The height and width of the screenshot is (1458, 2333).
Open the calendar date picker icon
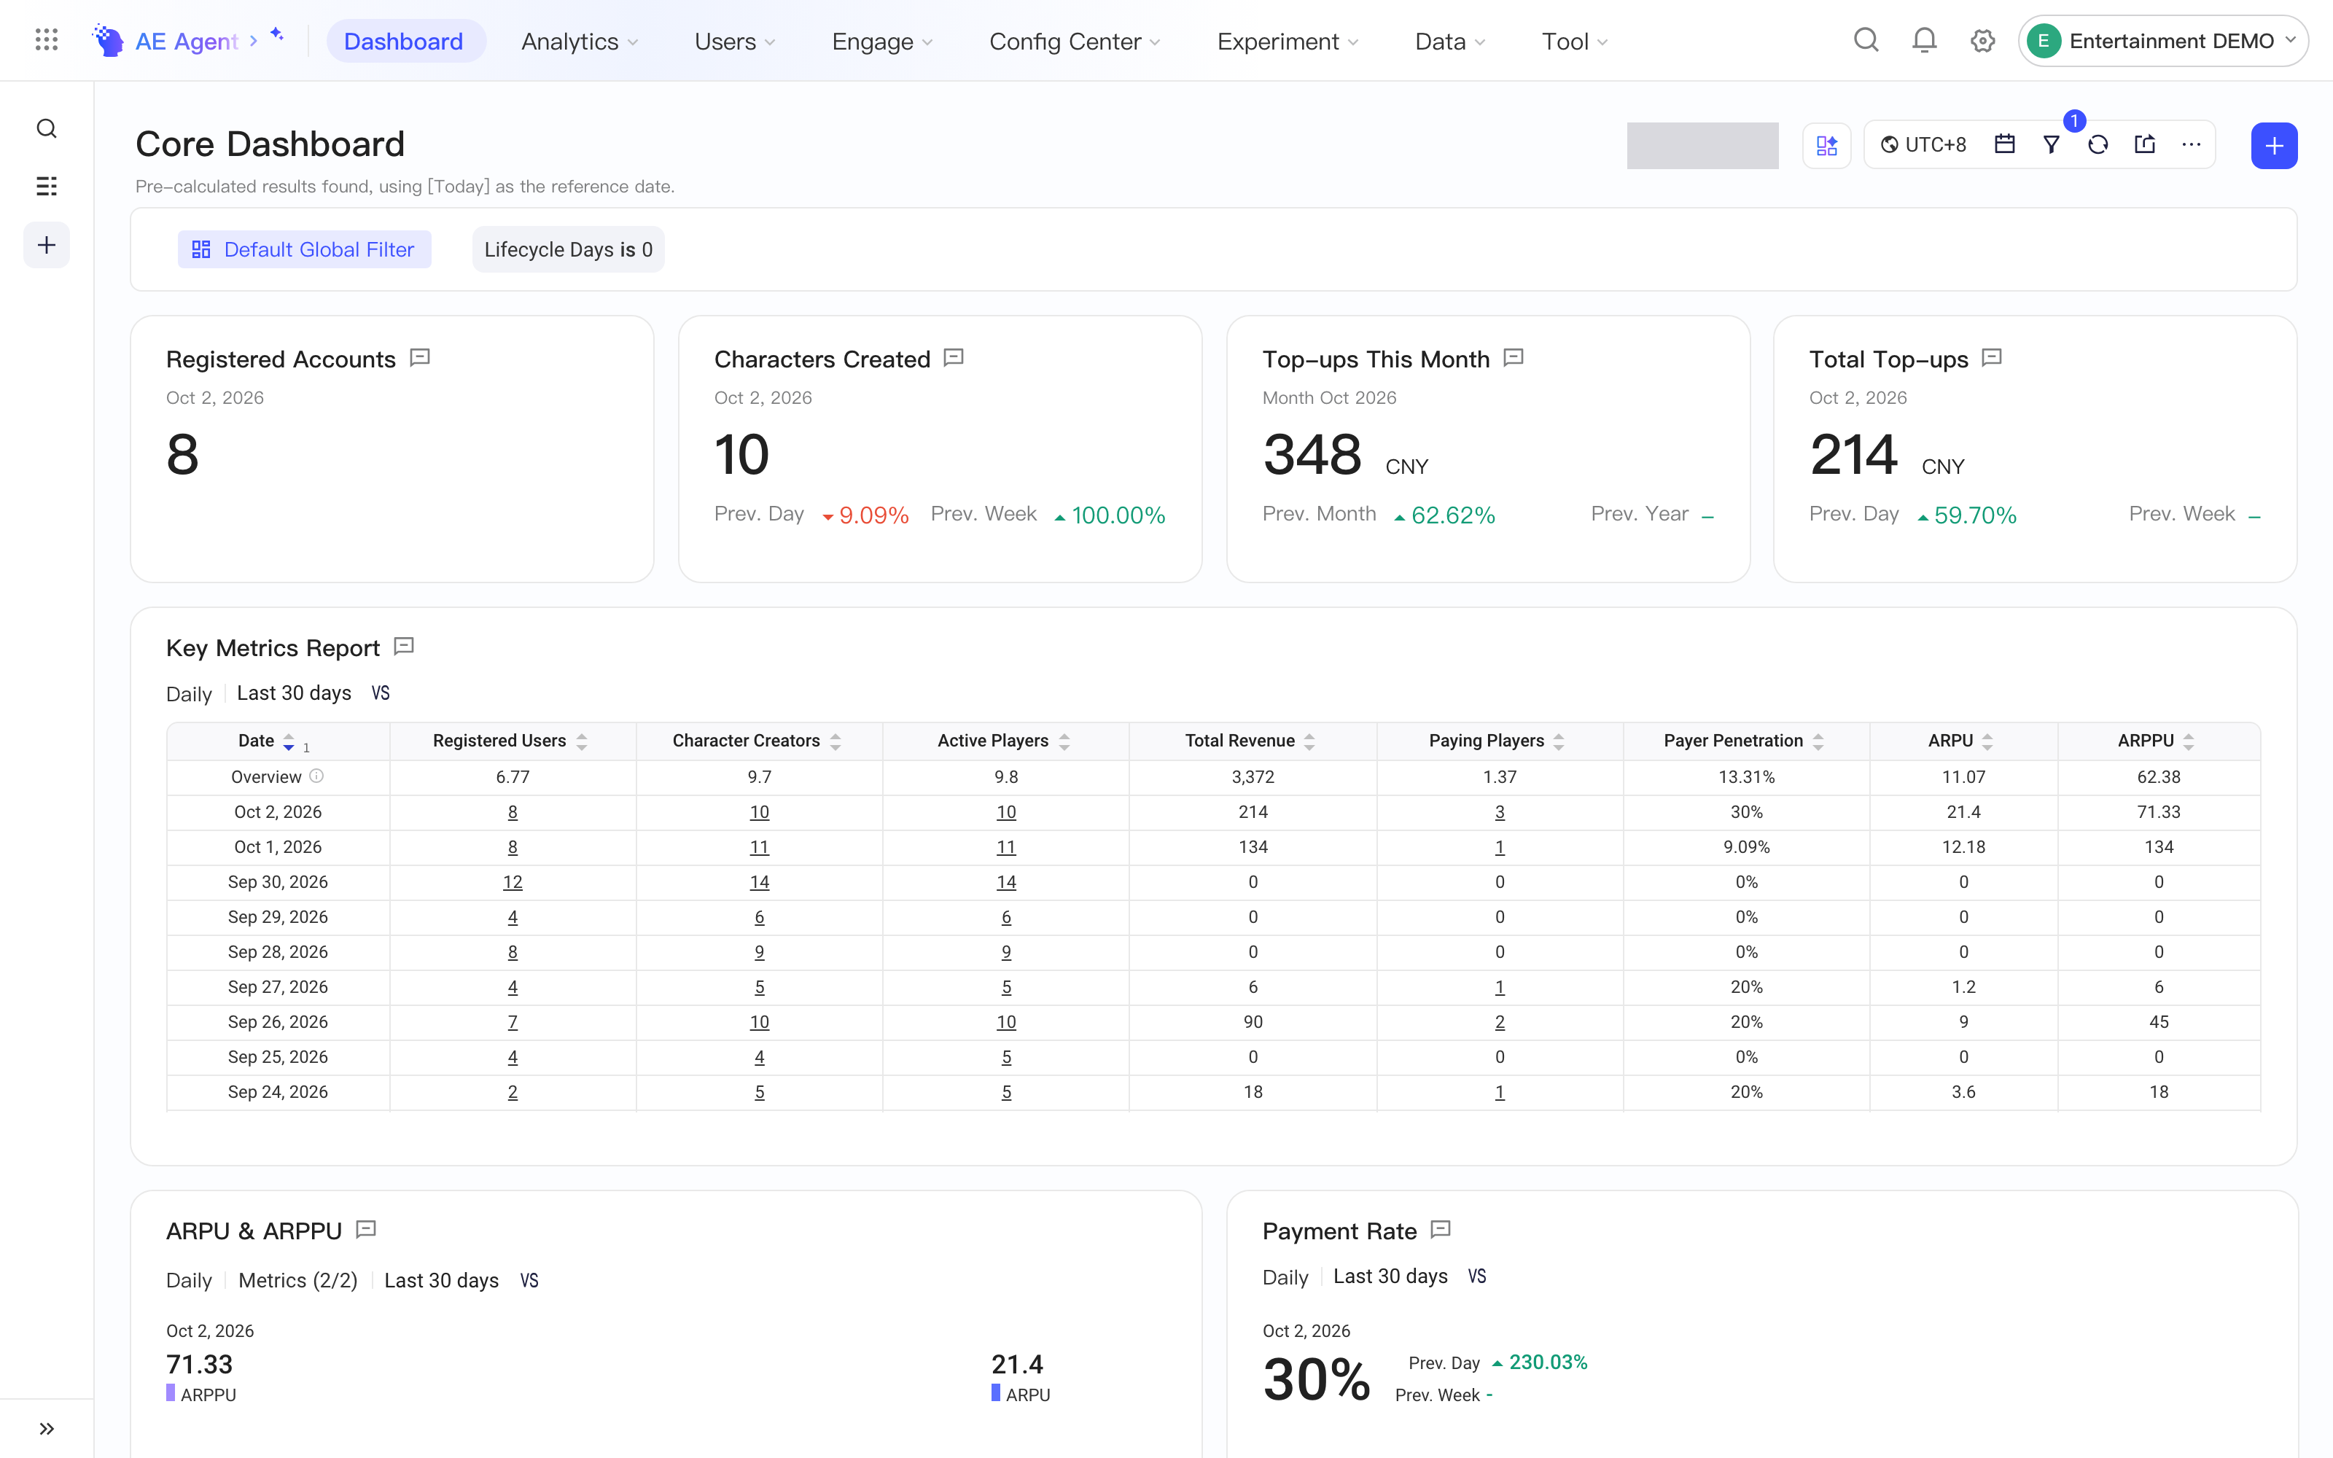(x=2004, y=144)
